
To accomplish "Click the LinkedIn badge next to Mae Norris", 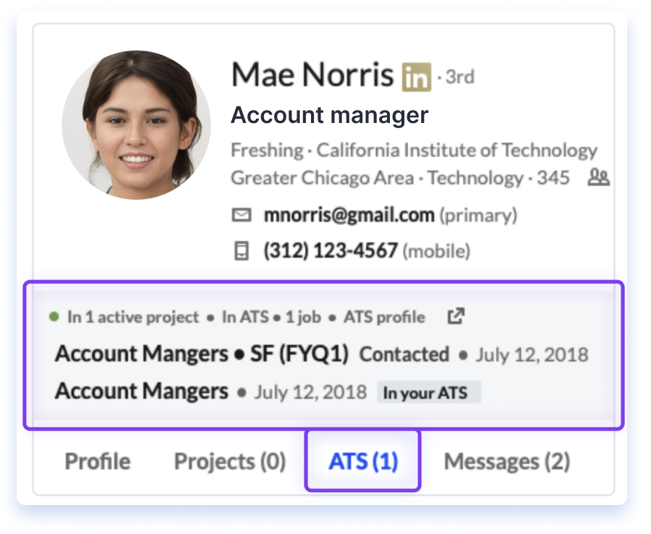I will (x=417, y=77).
